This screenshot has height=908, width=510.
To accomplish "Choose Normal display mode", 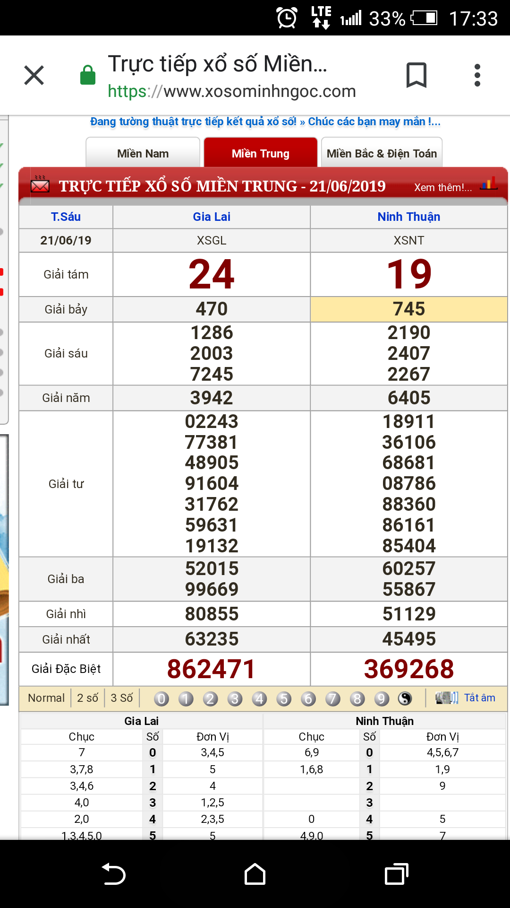I will click(46, 698).
